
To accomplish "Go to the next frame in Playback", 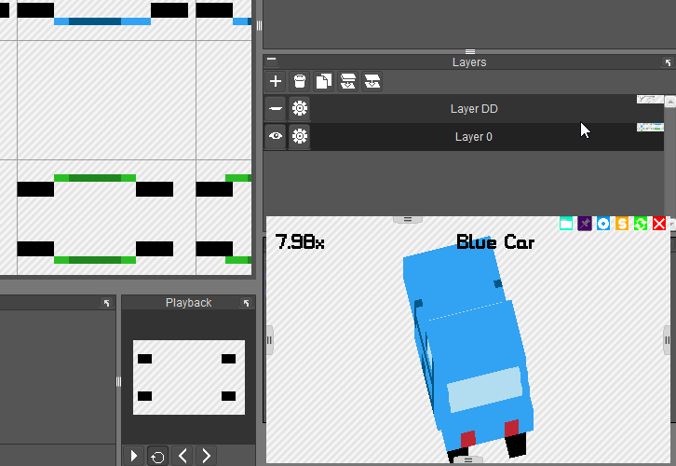I will [x=206, y=456].
